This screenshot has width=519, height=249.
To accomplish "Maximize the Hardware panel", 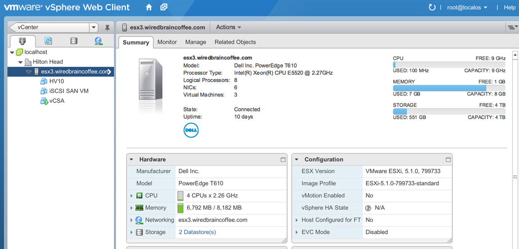I will click(x=283, y=160).
